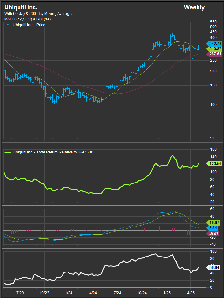
Task: Click the -8.43 histogram value tag
Action: pos(213,234)
